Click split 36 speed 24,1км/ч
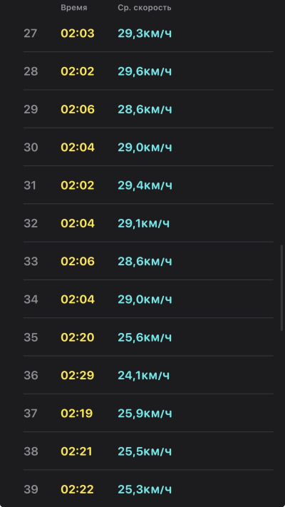Screen dimensions: 285x507 [143, 375]
